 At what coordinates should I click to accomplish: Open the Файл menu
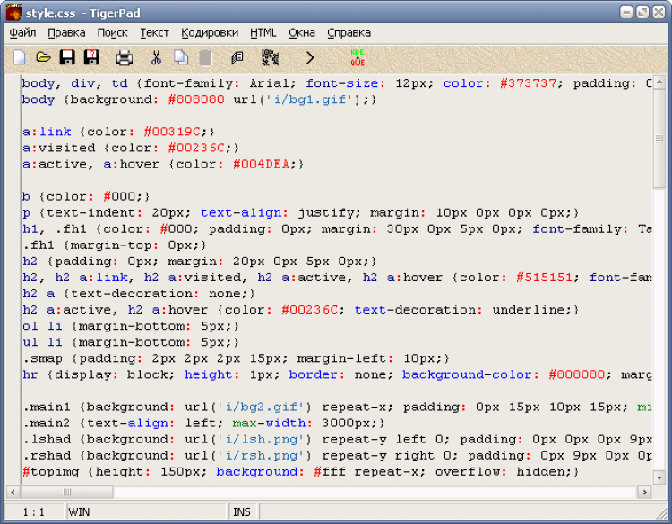tap(22, 33)
